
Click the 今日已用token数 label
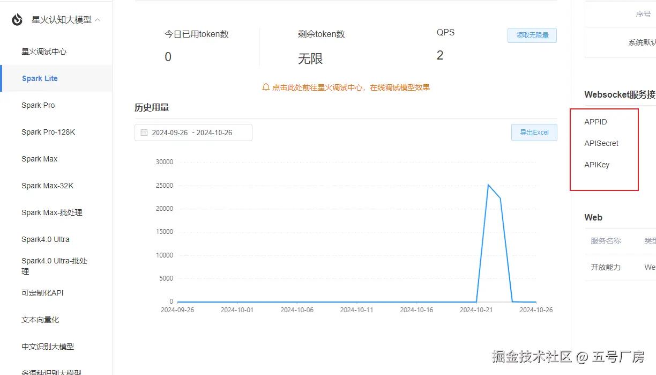click(x=197, y=34)
